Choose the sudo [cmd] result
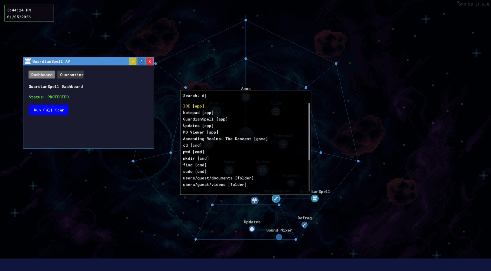The image size is (491, 271). (195, 172)
